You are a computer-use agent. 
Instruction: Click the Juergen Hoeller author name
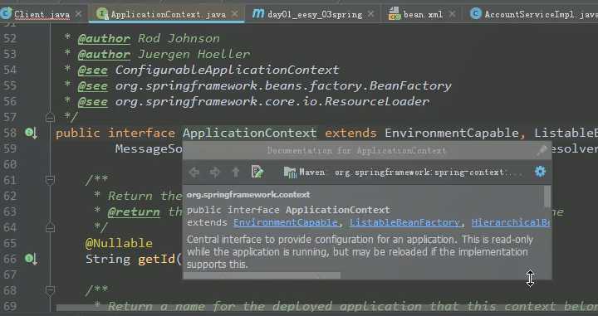pyautogui.click(x=194, y=55)
